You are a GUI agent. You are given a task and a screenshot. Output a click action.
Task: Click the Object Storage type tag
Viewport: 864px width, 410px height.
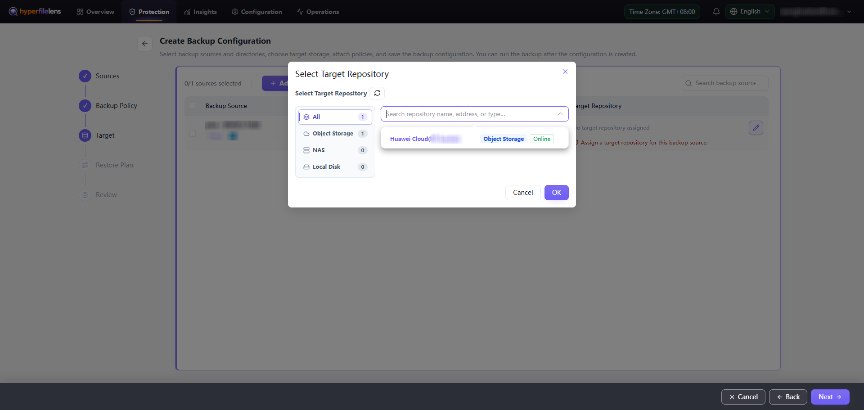pyautogui.click(x=504, y=139)
